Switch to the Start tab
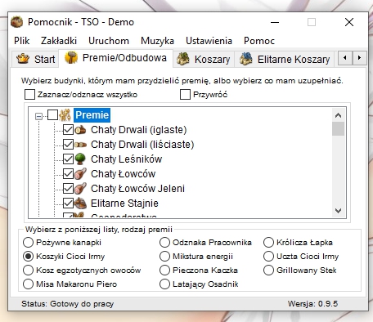 coord(35,59)
